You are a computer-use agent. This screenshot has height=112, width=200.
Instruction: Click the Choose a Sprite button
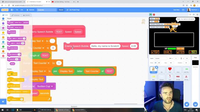click(x=187, y=104)
